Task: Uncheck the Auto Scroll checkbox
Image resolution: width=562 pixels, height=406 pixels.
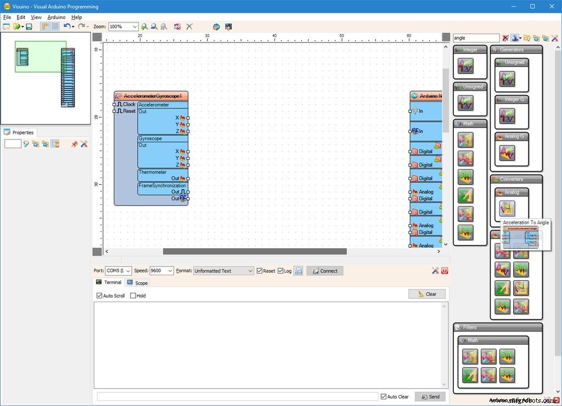Action: tap(99, 296)
